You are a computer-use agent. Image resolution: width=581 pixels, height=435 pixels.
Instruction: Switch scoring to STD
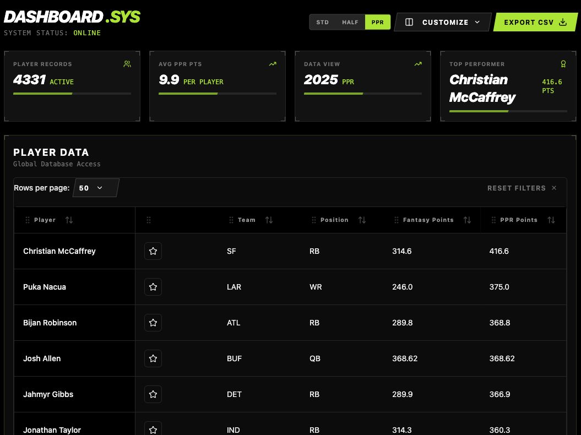coord(322,22)
